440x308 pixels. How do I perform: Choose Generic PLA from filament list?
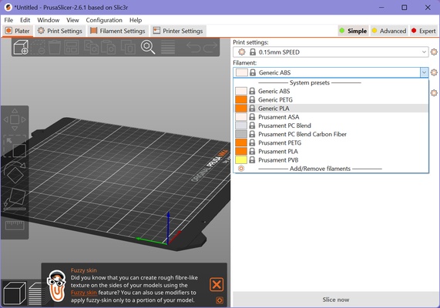(x=331, y=109)
